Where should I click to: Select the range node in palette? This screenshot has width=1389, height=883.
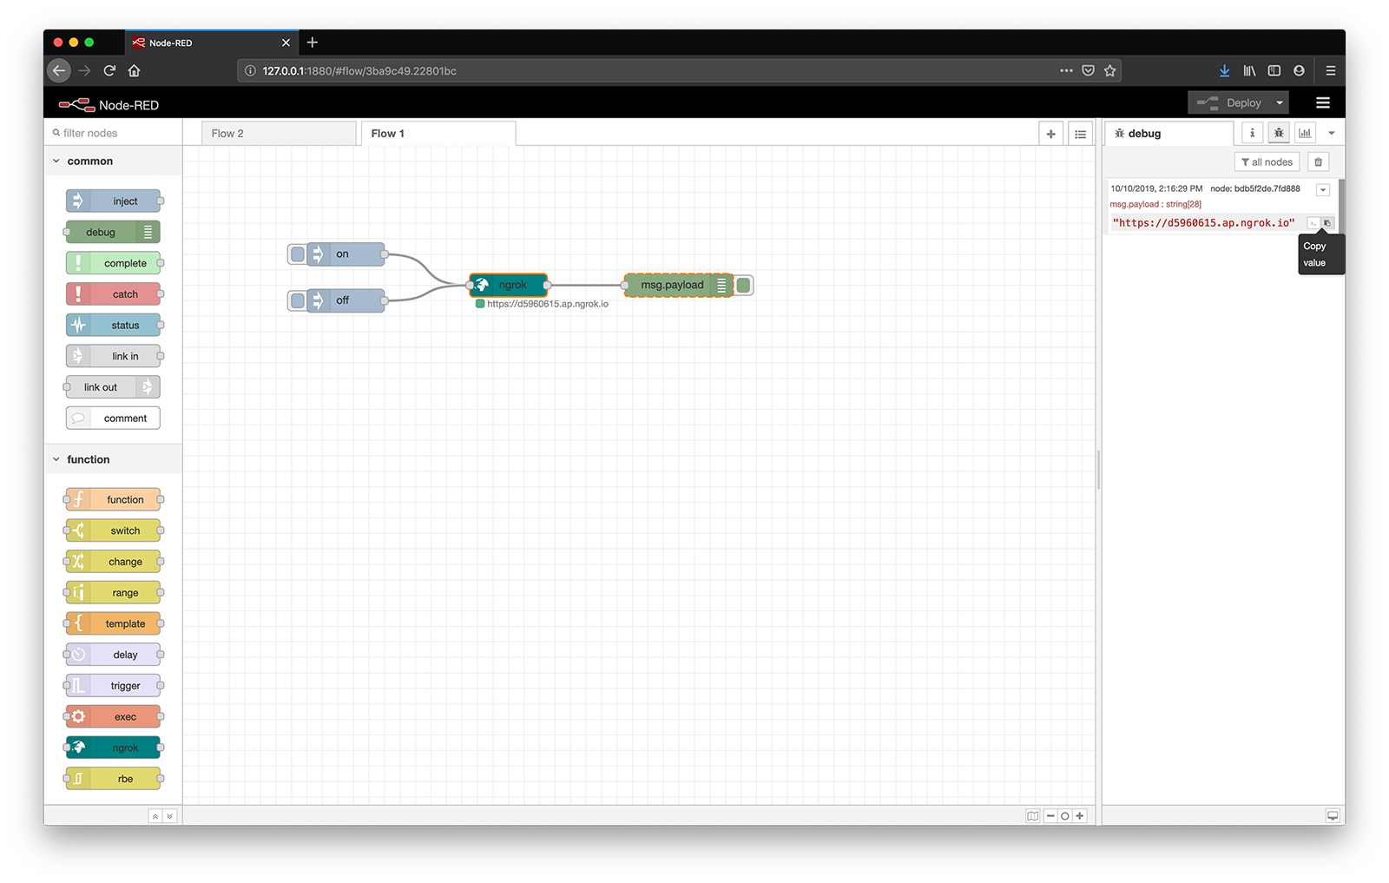coord(114,593)
